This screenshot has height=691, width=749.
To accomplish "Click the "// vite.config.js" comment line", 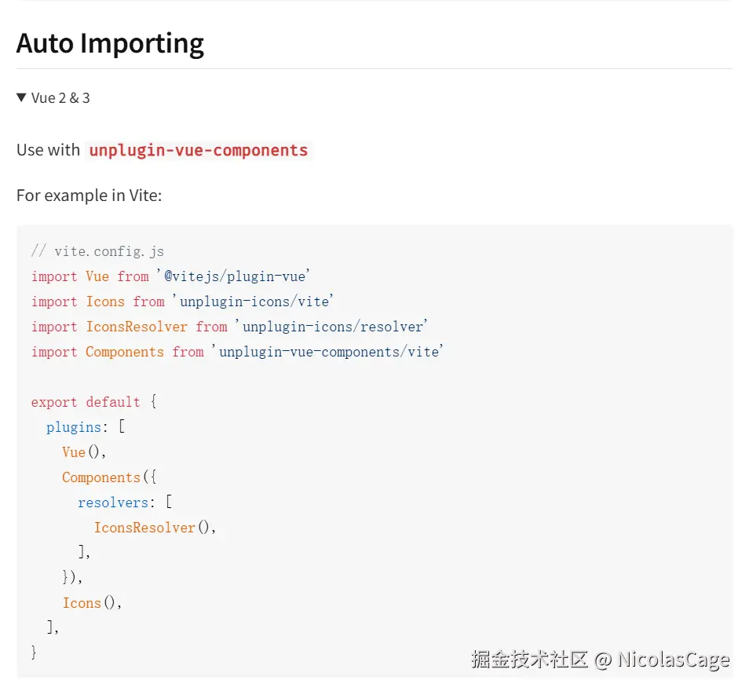I will [97, 251].
